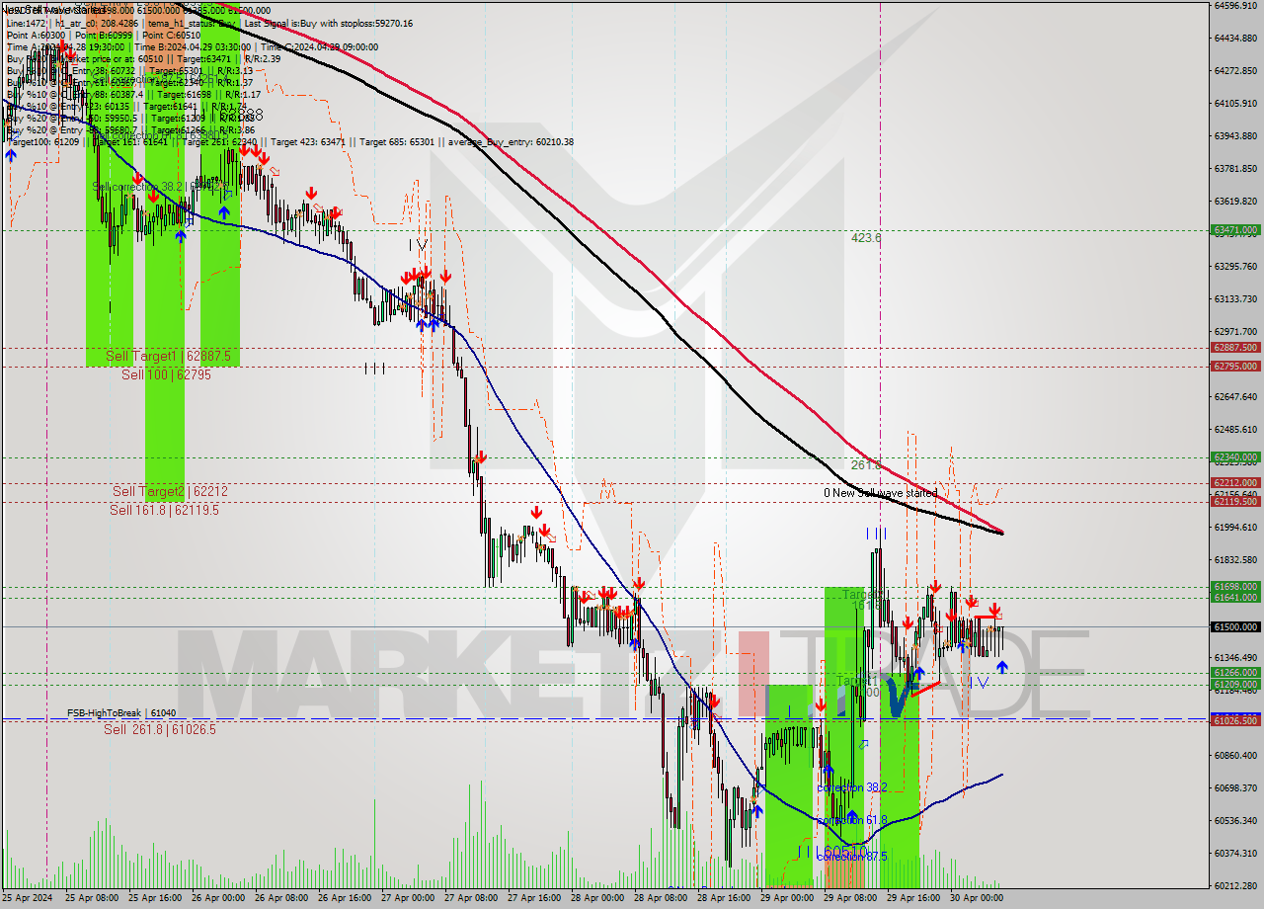Click the green 61266.000 price level tag
The image size is (1264, 909).
point(1235,673)
